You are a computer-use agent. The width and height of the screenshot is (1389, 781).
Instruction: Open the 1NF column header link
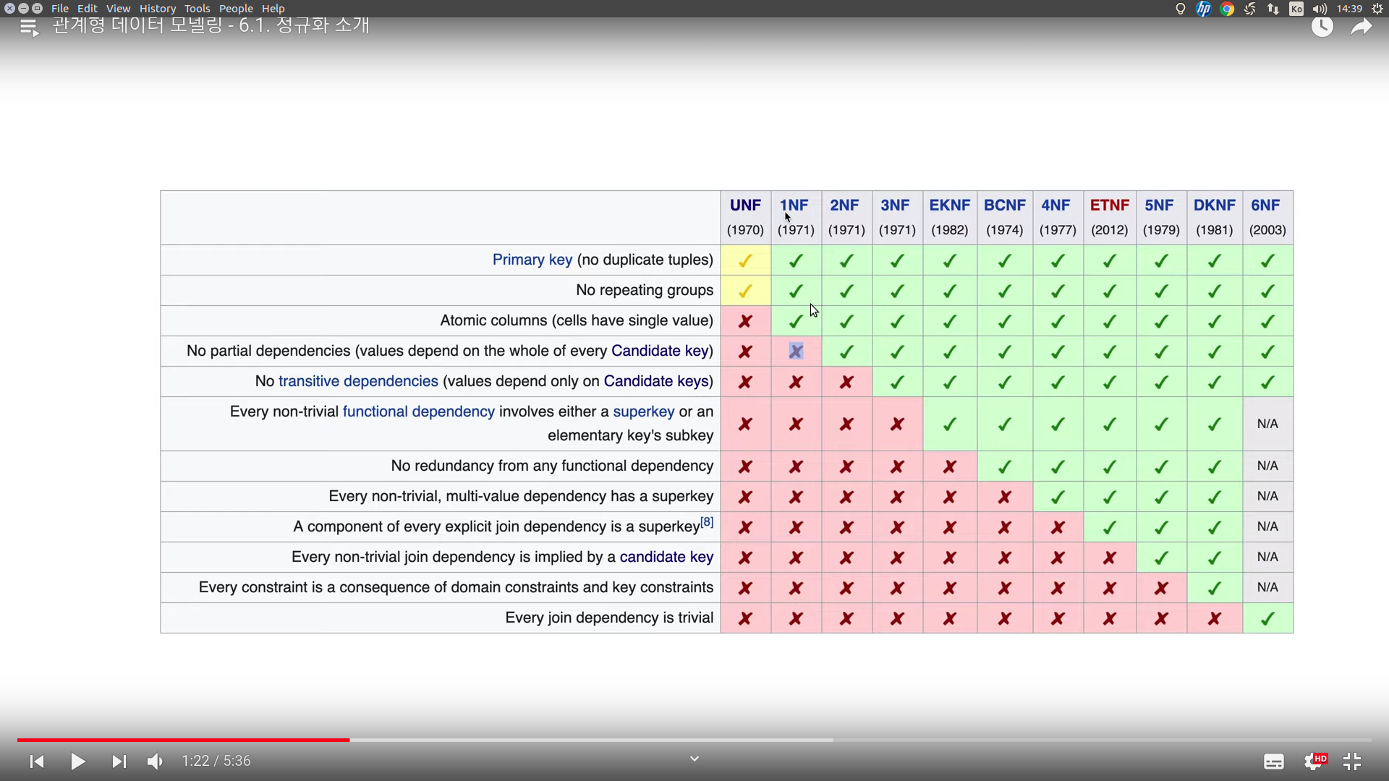pos(794,205)
